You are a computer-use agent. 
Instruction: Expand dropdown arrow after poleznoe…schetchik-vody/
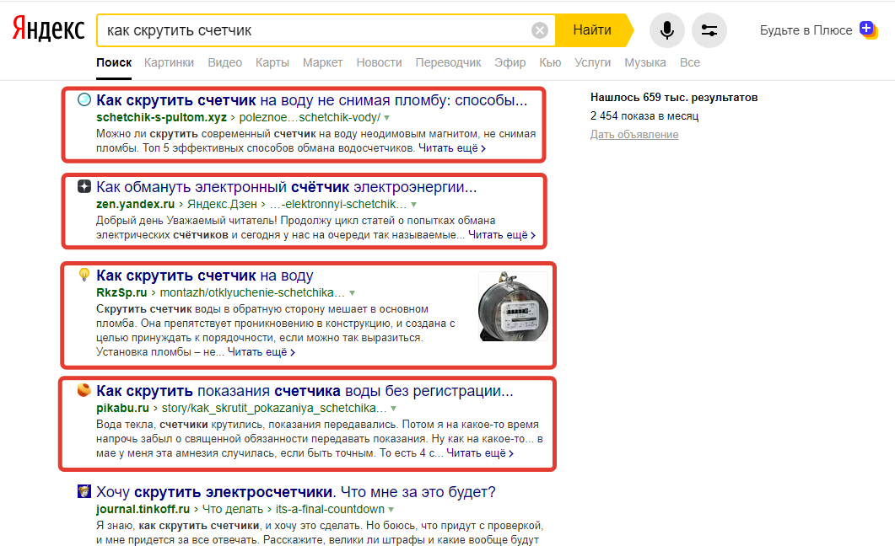tap(387, 118)
